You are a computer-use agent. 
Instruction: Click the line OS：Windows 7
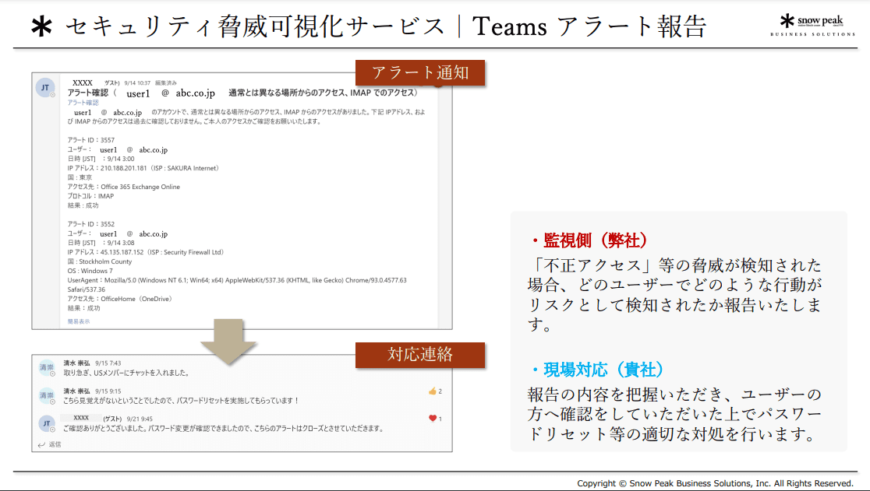coord(90,272)
